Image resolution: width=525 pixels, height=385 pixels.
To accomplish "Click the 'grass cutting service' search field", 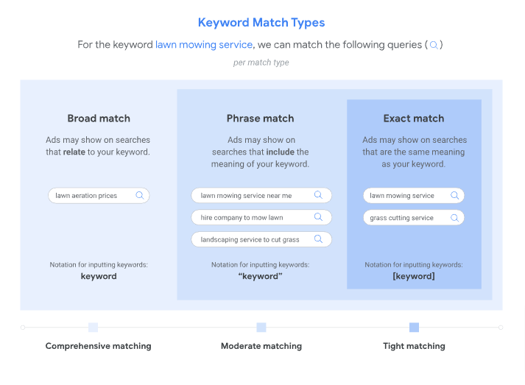I will point(405,218).
